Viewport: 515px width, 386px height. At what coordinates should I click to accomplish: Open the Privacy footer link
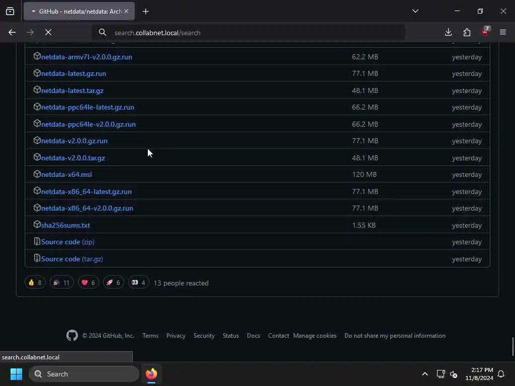click(176, 336)
